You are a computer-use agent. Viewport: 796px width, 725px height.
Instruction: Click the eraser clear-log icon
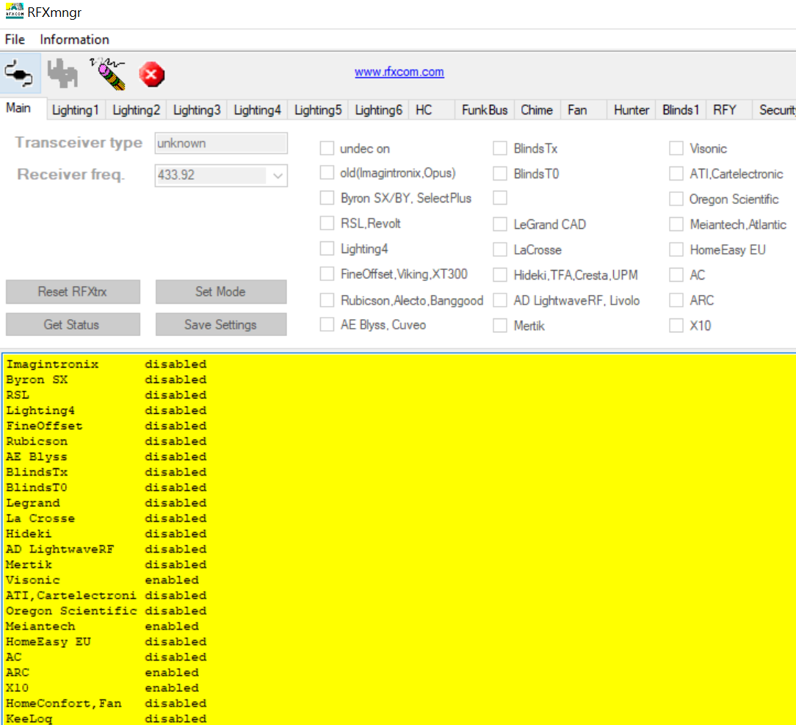coord(107,73)
